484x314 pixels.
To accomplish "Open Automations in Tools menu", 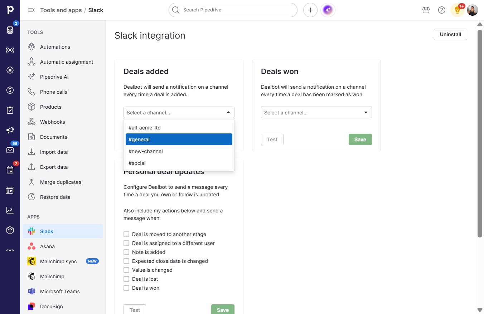I will coord(63,47).
